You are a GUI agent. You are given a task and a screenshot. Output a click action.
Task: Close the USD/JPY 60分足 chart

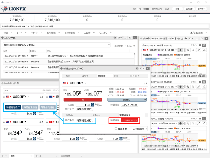(204, 45)
